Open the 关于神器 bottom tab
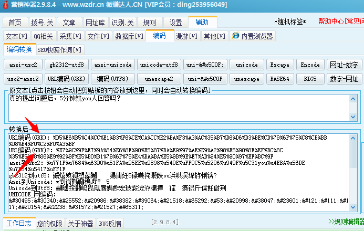 (81, 224)
